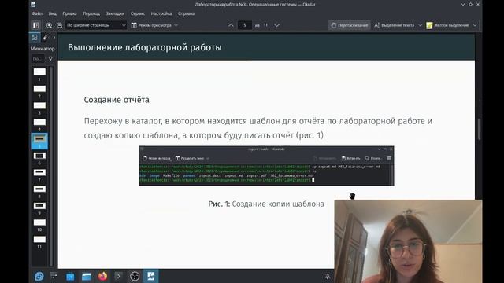Click the notifications bell tray icon
Image resolution: width=504 pixels, height=283 pixels.
328,276
